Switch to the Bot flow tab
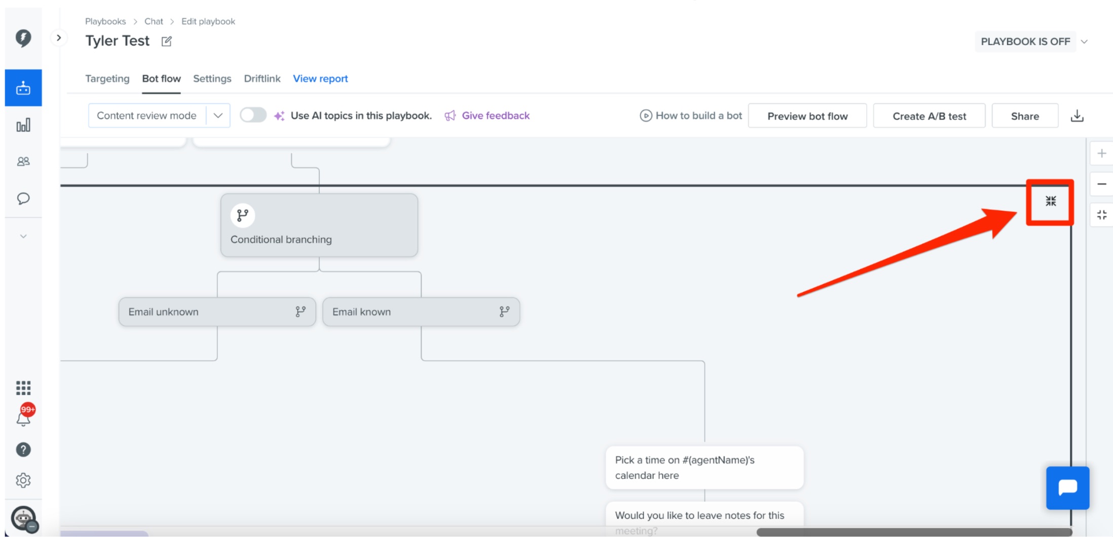Viewport: 1113px width, 537px height. point(161,79)
